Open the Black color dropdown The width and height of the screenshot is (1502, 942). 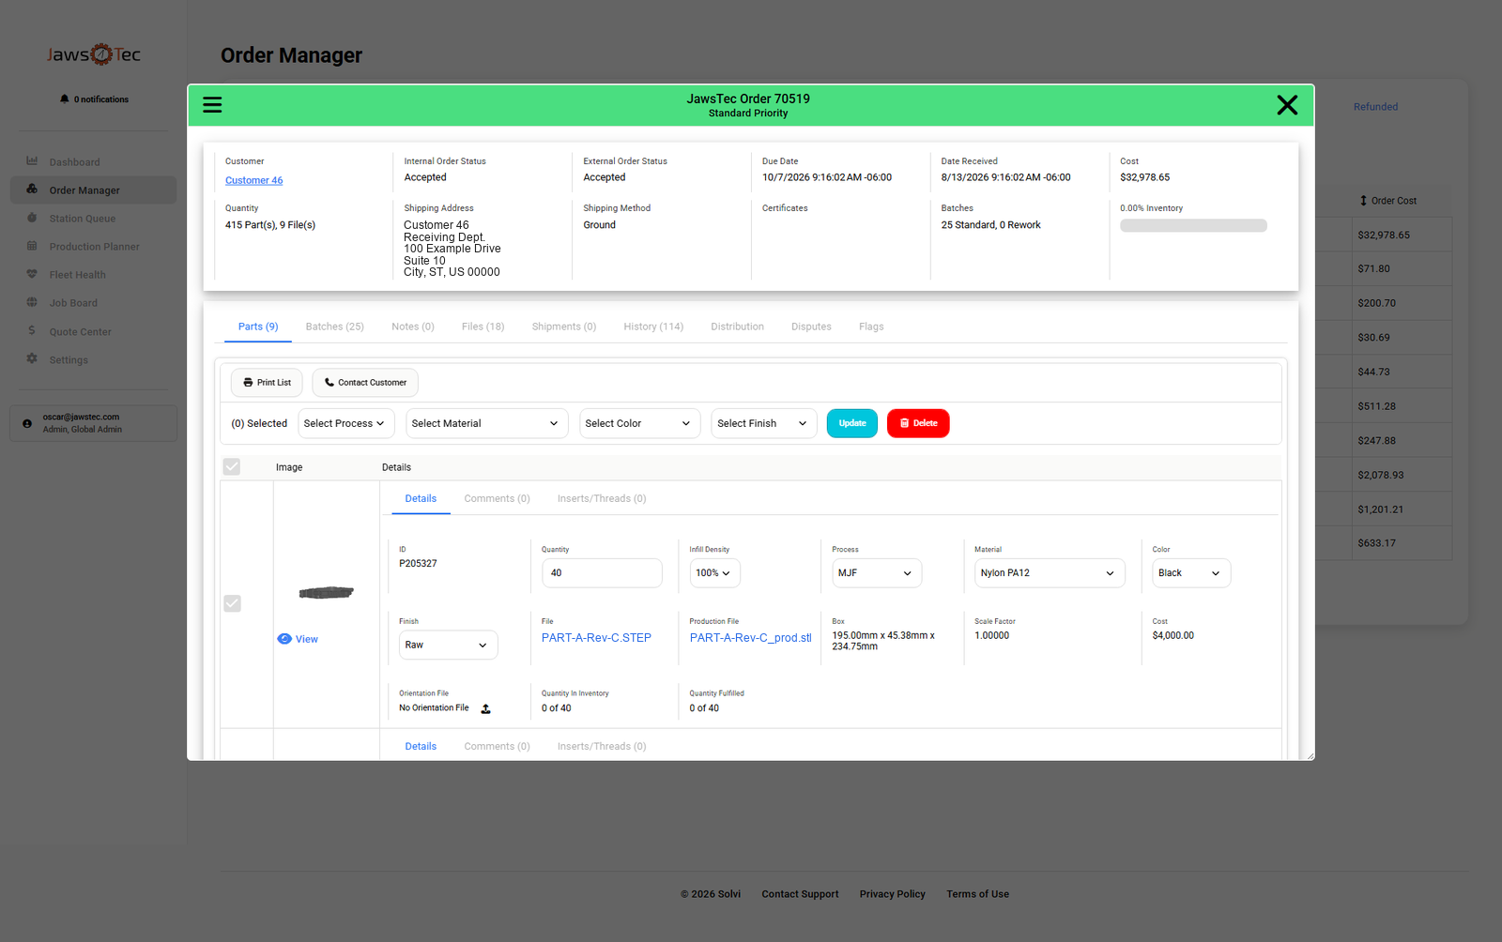tap(1191, 573)
